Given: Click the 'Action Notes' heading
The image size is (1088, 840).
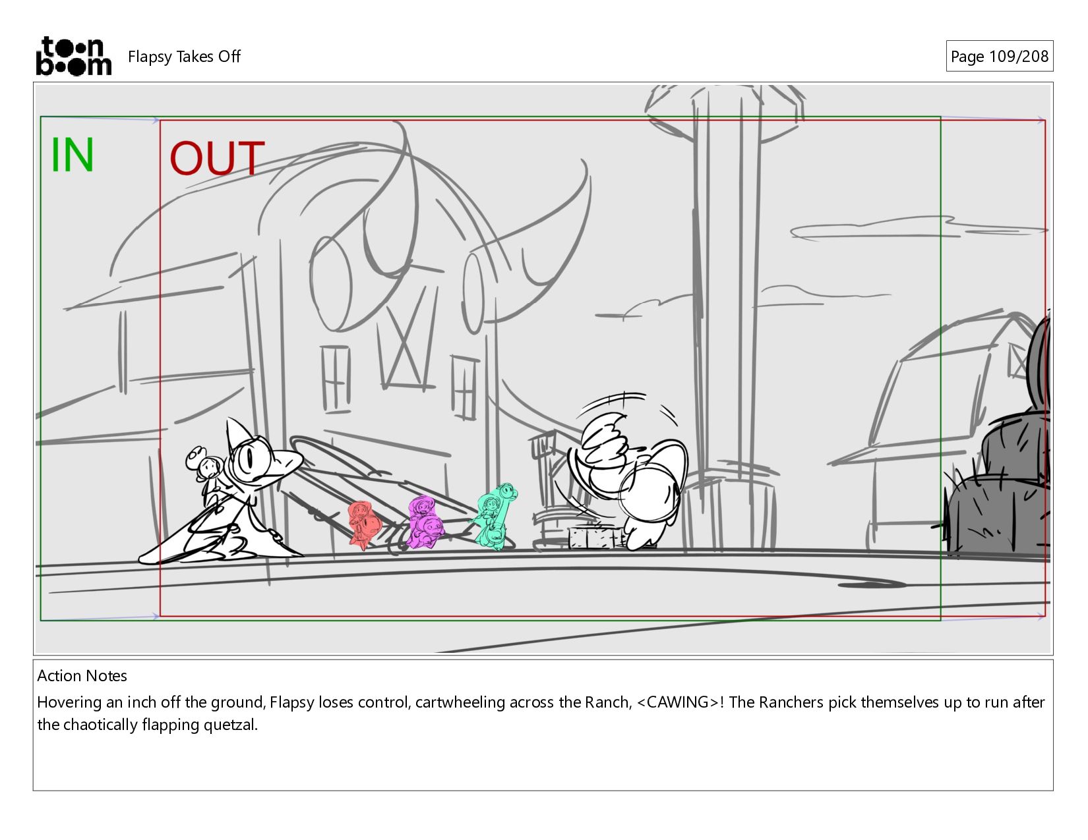Looking at the screenshot, I should 82,675.
